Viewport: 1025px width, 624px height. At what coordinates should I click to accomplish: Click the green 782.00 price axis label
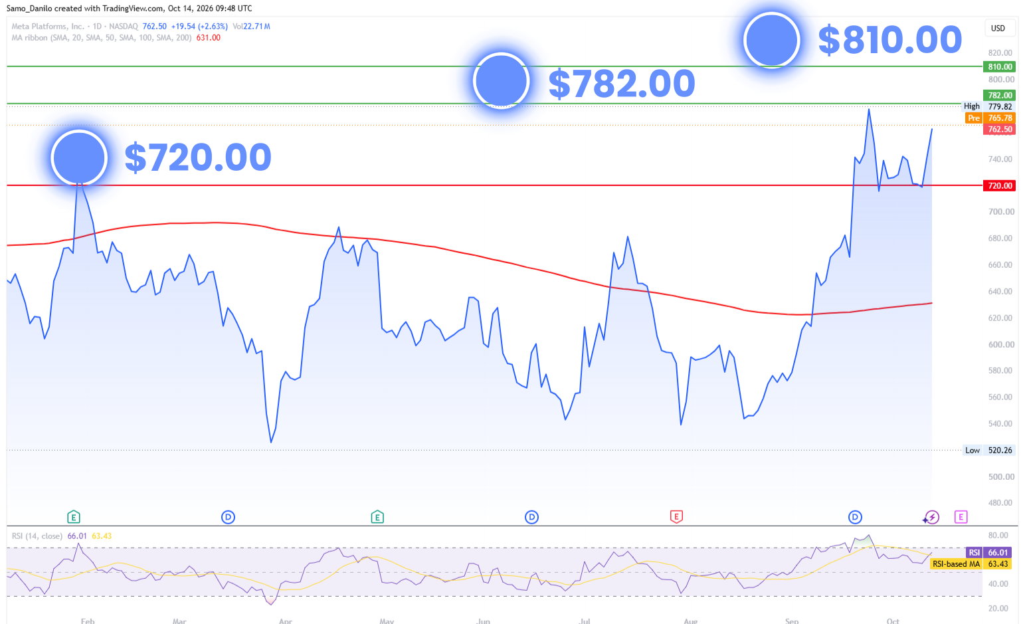click(1000, 95)
